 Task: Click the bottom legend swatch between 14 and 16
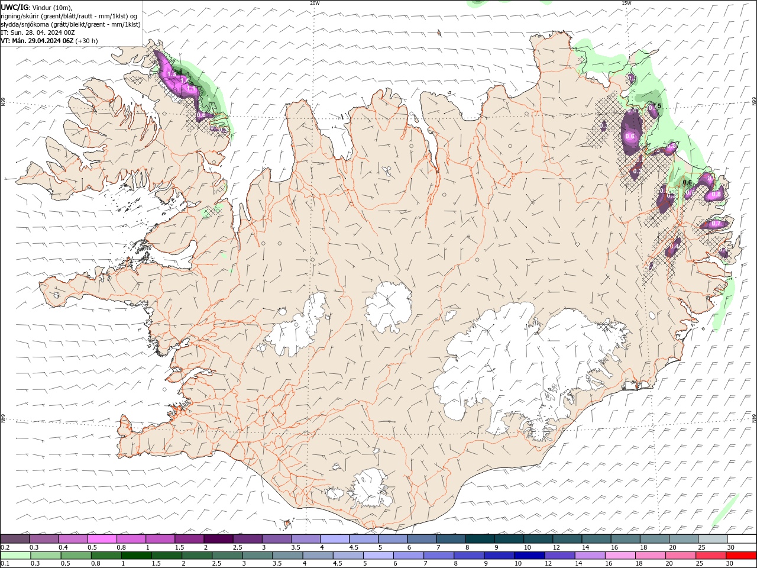click(589, 556)
